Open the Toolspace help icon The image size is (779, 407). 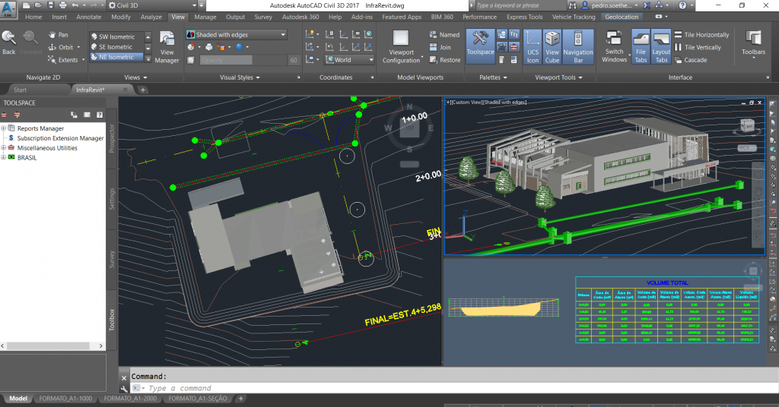click(x=99, y=115)
